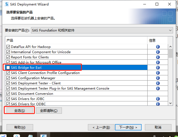Proceed with 下一步(N) button
Image resolution: width=178 pixels, height=137 pixels.
(128, 127)
